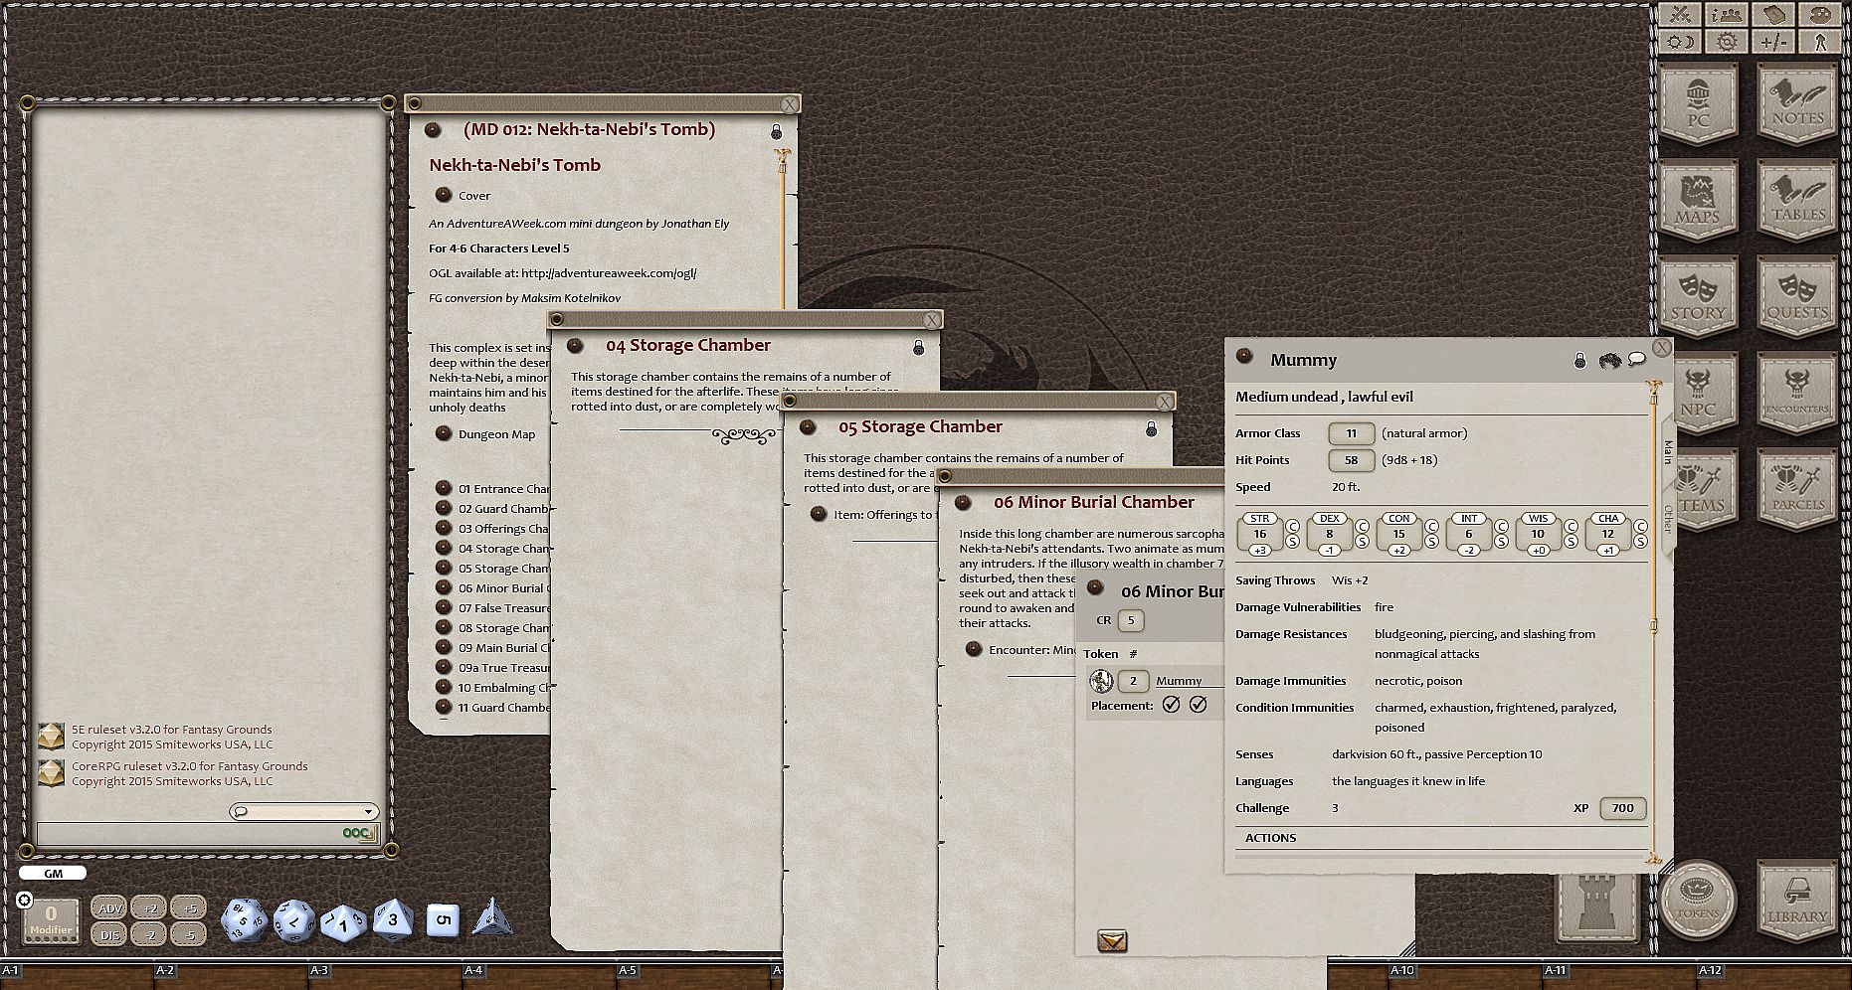Image resolution: width=1852 pixels, height=990 pixels.
Task: Toggle the DIS disadvantage button
Action: tap(109, 934)
